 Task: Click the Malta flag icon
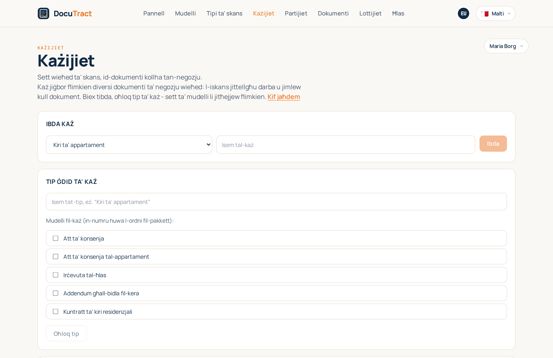coord(485,14)
